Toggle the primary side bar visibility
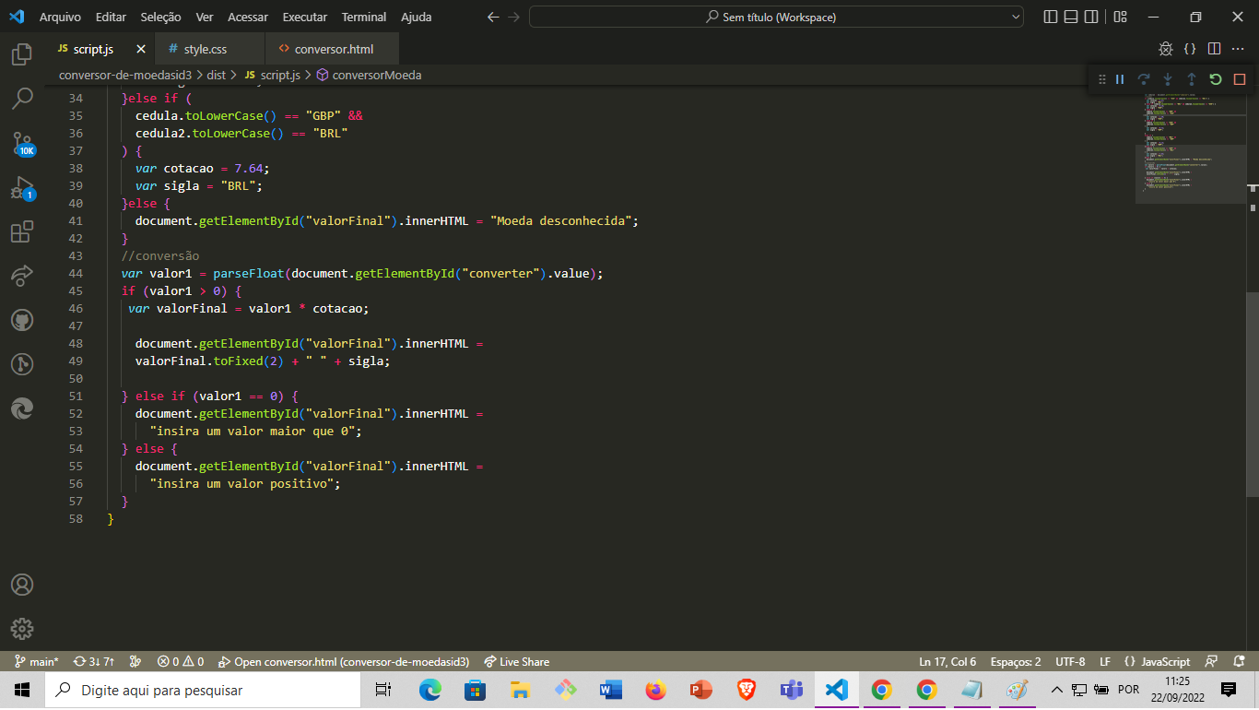1259x710 pixels. pos(1051,17)
